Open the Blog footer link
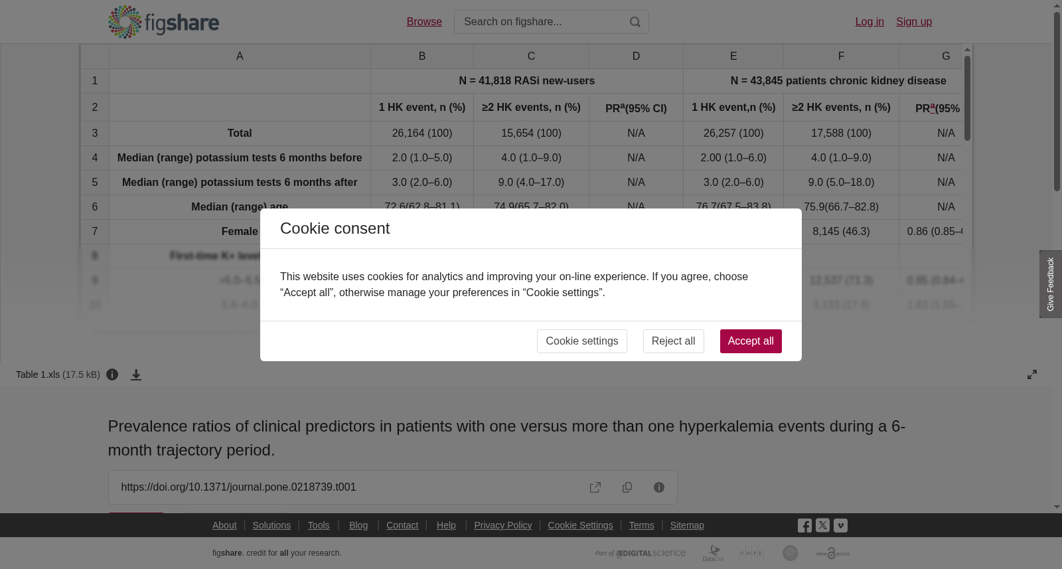 pyautogui.click(x=358, y=525)
